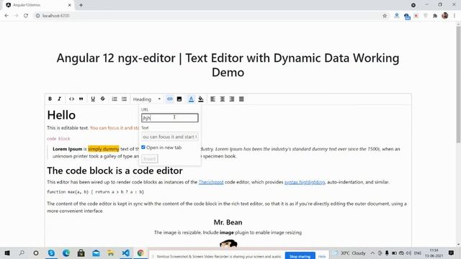Open Visual Studio Code from taskbar

click(126, 253)
